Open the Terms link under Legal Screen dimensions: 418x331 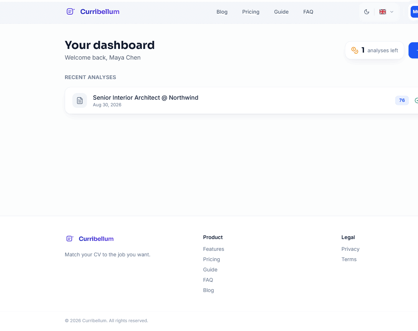point(349,259)
